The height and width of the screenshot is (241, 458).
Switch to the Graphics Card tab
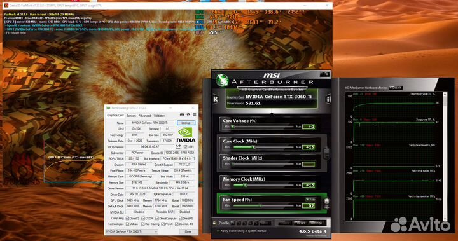115,115
